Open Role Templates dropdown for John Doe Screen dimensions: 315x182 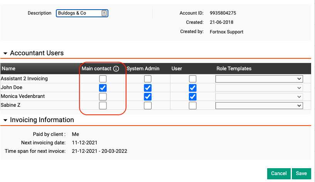coord(259,88)
